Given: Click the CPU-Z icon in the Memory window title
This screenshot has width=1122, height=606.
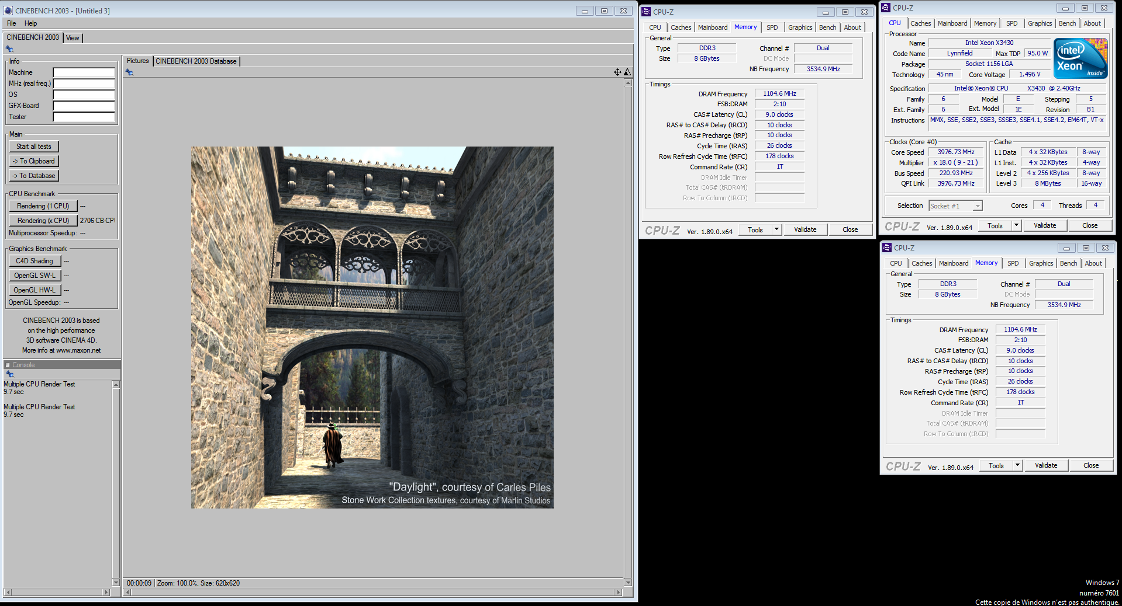Looking at the screenshot, I should pos(646,12).
